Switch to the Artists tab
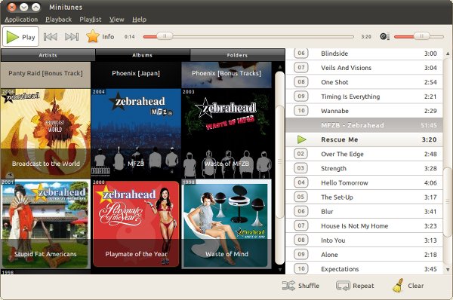The height and width of the screenshot is (300, 453). coord(48,55)
